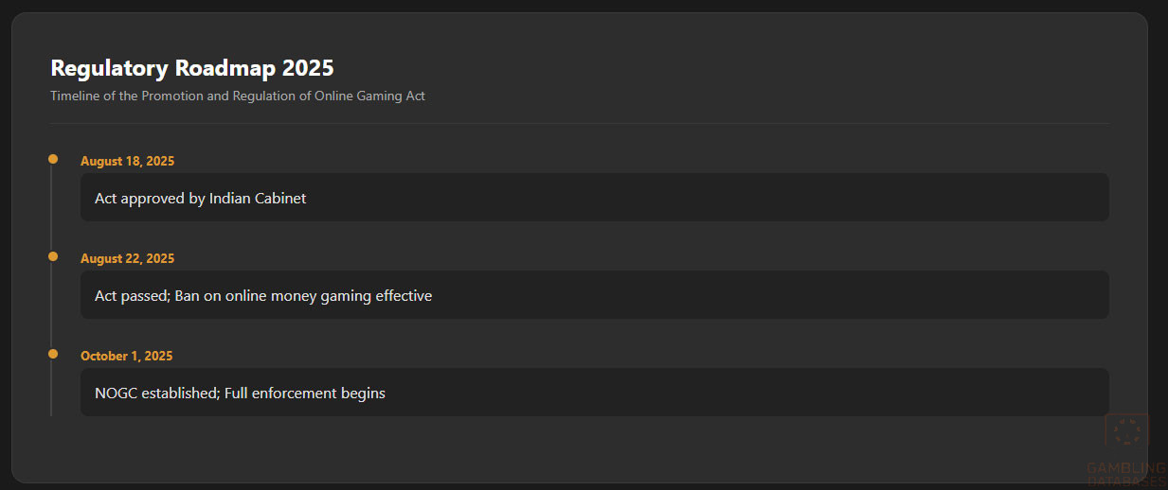
Task: Select the "August 18, 2025" date label
Action: click(127, 162)
